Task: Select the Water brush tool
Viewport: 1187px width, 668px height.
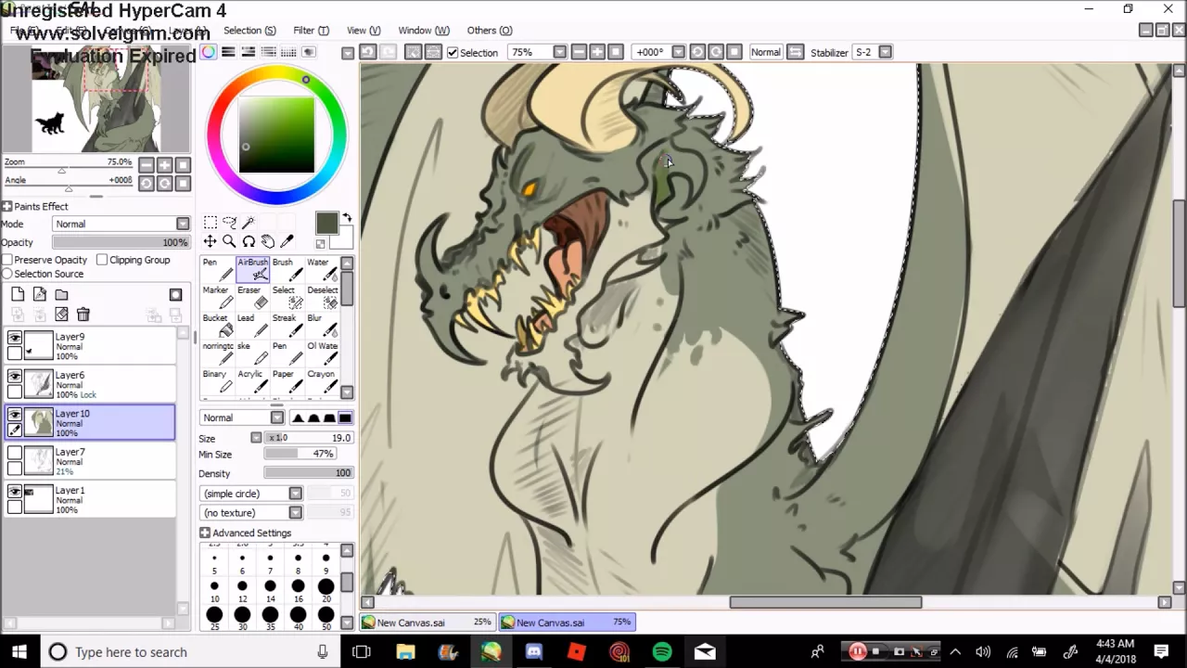Action: point(322,269)
